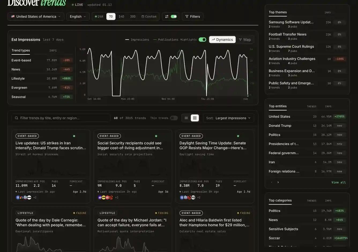Click the Trend types column header
The height and width of the screenshot is (252, 358).
point(21,50)
